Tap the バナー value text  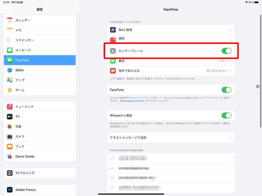click(x=223, y=61)
